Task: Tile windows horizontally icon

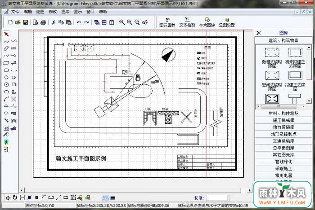Action: pos(104,22)
